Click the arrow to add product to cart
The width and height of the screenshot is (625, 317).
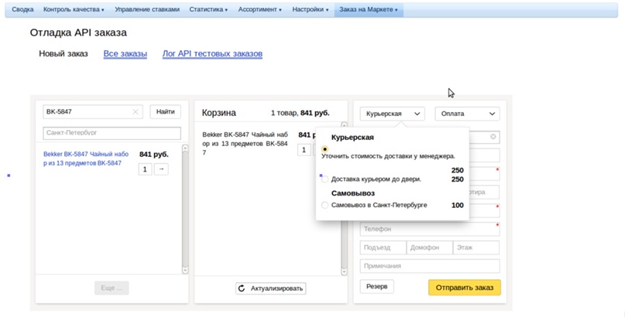point(161,169)
